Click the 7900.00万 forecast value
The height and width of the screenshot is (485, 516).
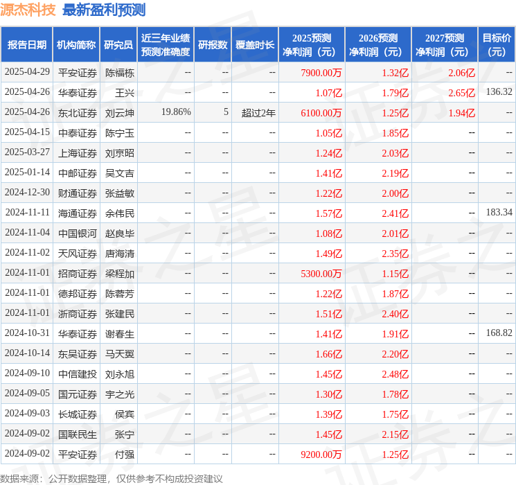click(321, 73)
